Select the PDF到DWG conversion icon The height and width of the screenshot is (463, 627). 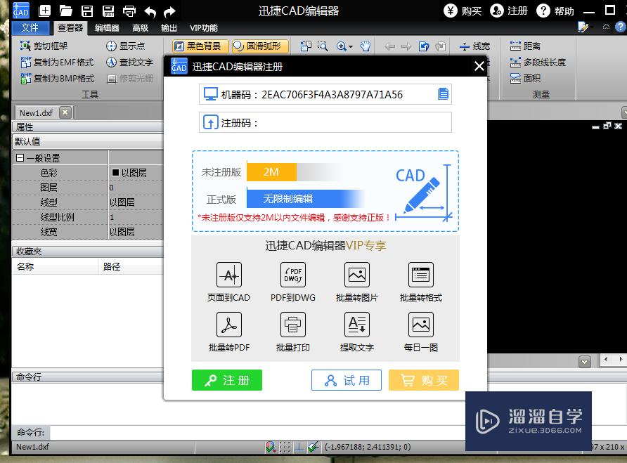click(292, 275)
